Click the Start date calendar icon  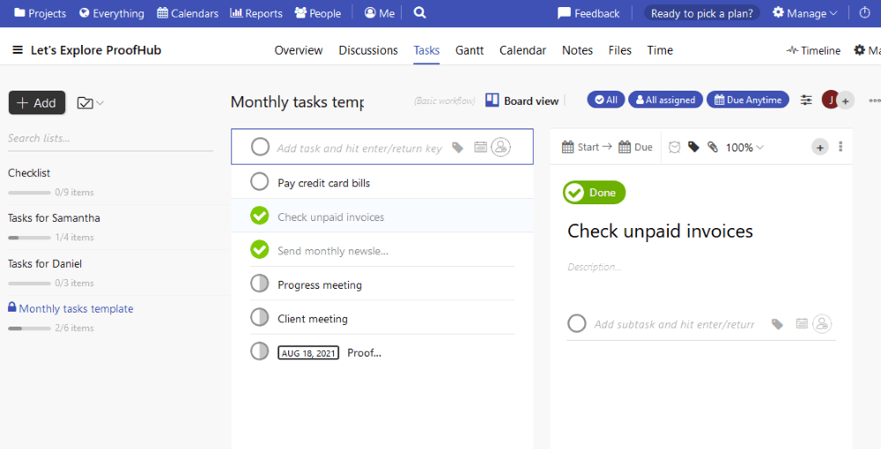[568, 147]
